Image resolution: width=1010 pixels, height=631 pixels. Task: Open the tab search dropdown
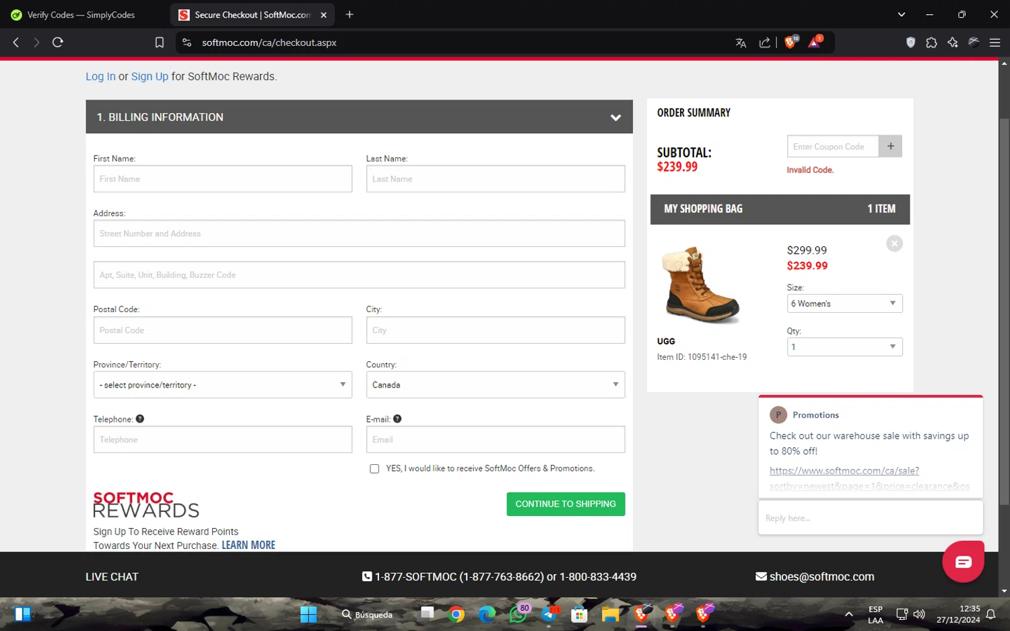click(x=901, y=14)
